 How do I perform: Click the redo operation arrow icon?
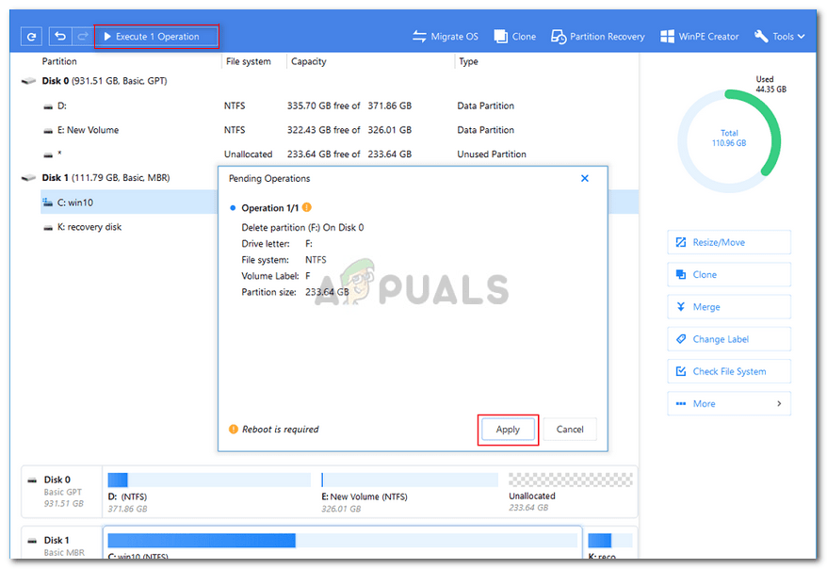81,36
